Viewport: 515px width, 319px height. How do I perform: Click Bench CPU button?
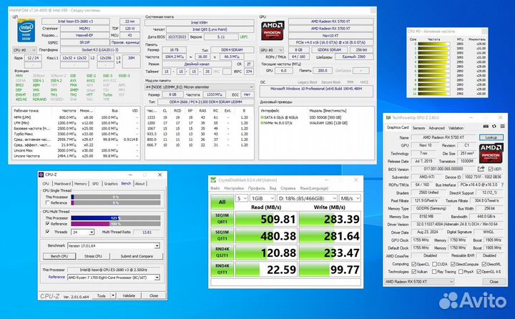point(59,256)
